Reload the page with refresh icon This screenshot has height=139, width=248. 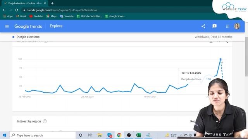point(17,10)
